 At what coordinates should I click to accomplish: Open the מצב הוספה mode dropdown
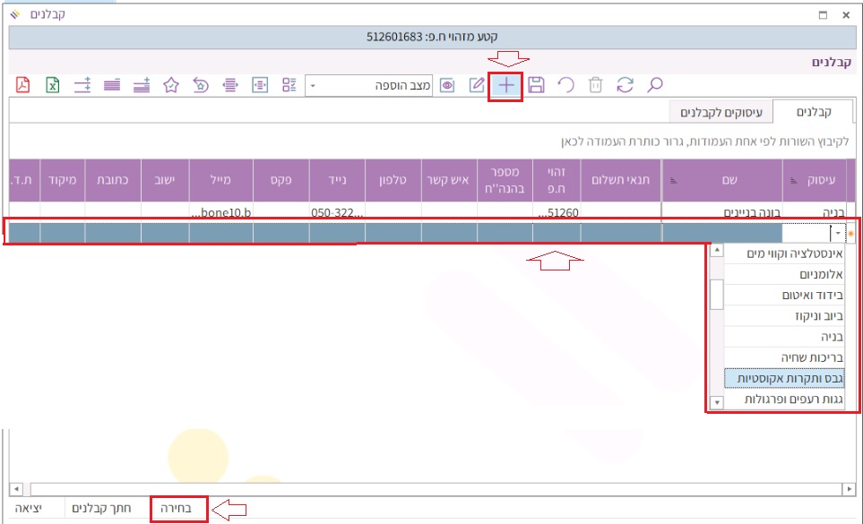312,86
